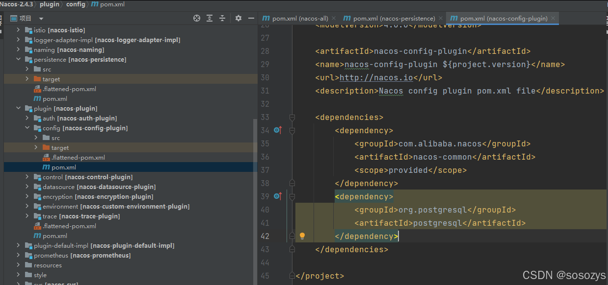Click the gutter marker icon on line 34
Screen dimensions: 608x285
[278, 130]
